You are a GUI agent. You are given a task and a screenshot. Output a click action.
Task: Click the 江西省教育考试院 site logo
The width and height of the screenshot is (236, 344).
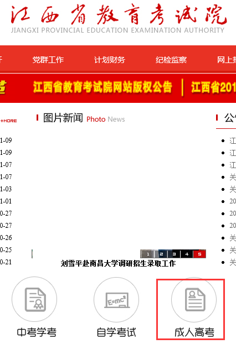(x=119, y=14)
